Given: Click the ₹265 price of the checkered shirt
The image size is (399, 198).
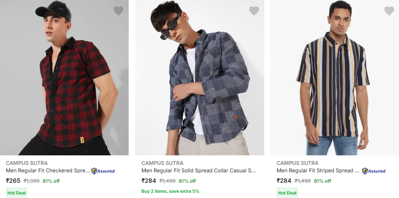Looking at the screenshot, I should coord(13,181).
